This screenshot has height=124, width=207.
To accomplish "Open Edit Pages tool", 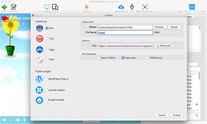I will 14,7.
